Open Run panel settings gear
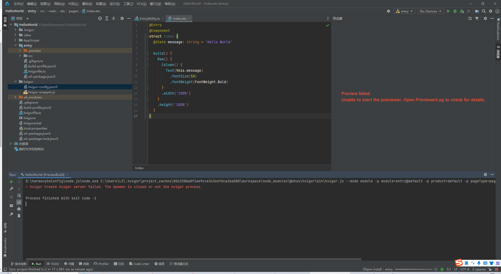The image size is (501, 274). [x=485, y=175]
